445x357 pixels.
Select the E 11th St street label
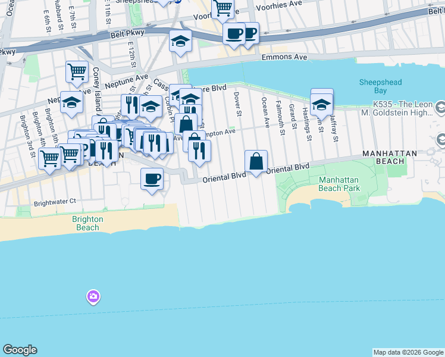[x=107, y=12]
